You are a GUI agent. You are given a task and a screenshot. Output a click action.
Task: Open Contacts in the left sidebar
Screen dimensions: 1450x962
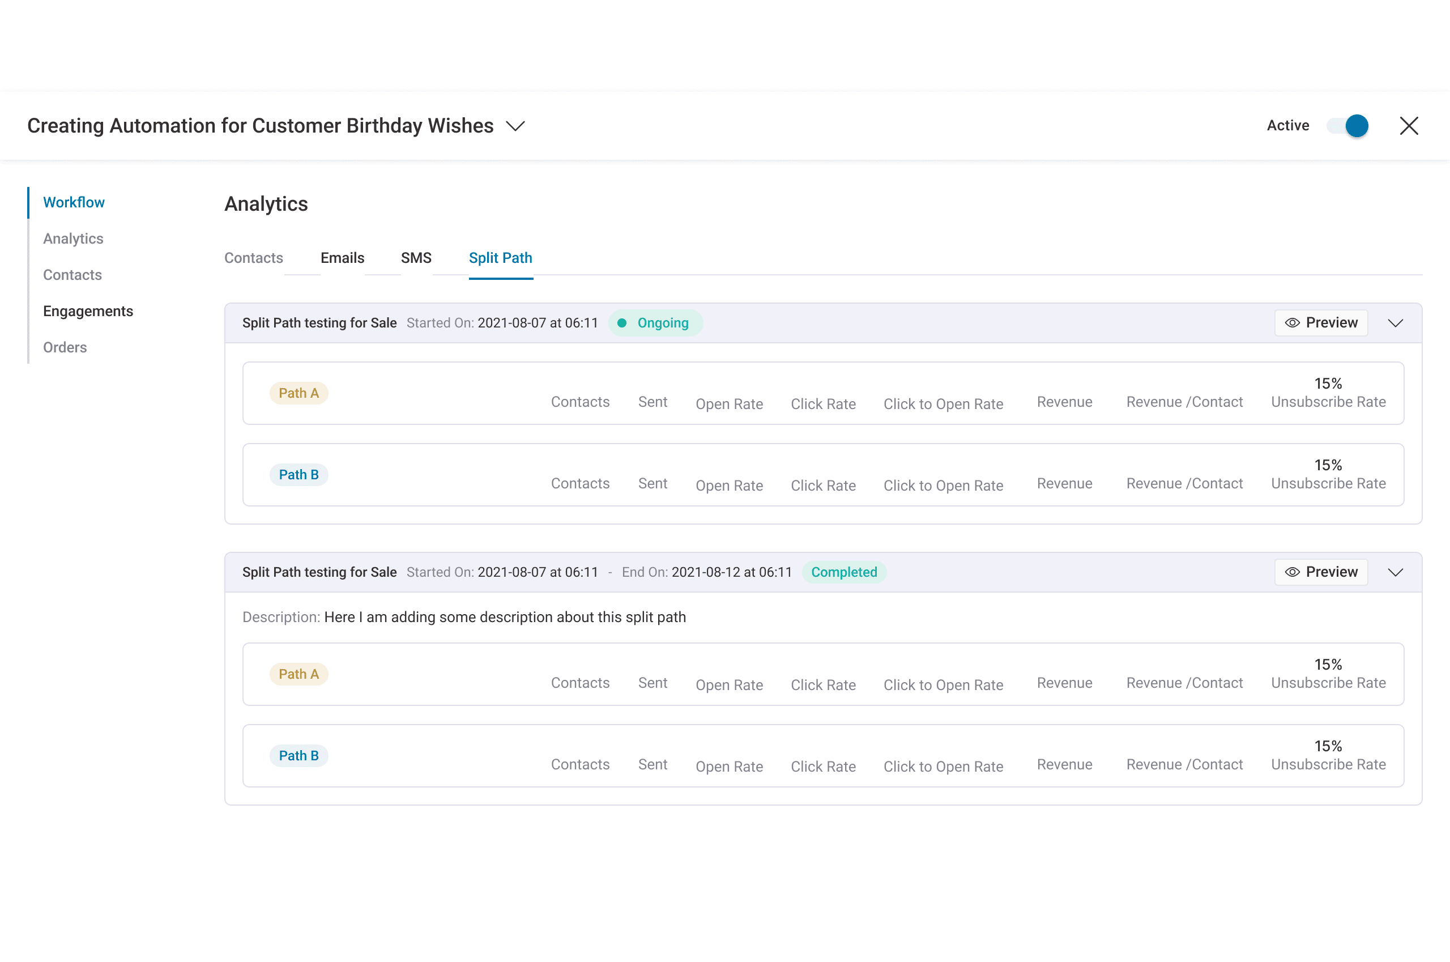coord(72,275)
